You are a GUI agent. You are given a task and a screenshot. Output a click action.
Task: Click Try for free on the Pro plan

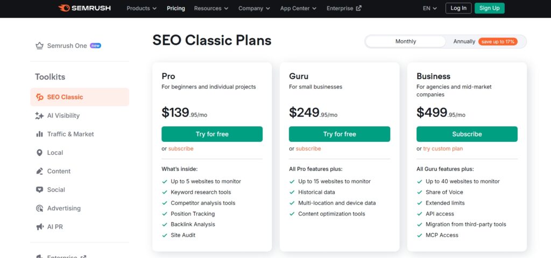[212, 134]
